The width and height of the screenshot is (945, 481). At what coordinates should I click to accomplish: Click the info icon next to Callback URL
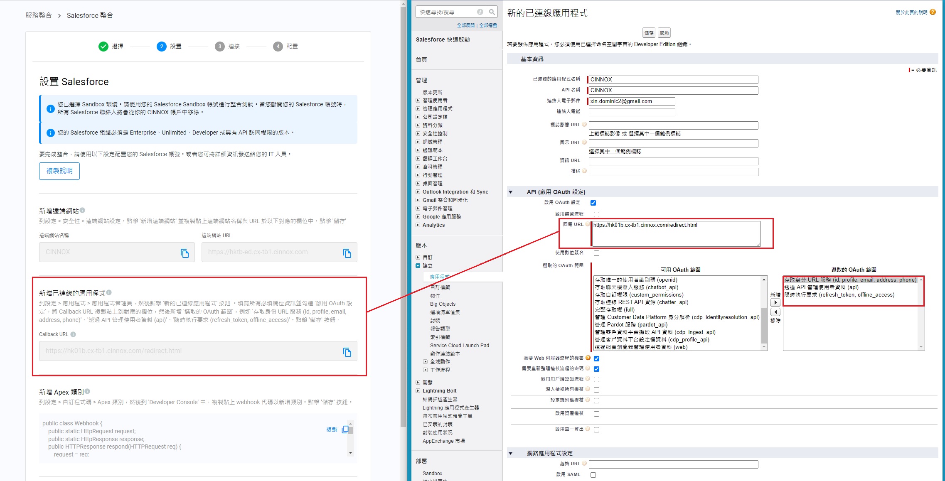[73, 334]
